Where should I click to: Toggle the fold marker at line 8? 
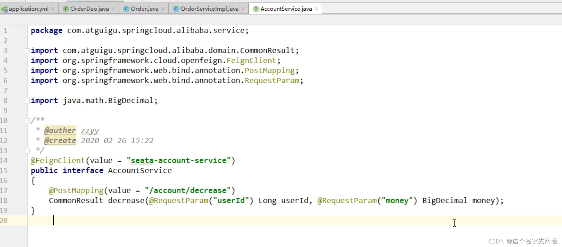pyautogui.click(x=27, y=101)
